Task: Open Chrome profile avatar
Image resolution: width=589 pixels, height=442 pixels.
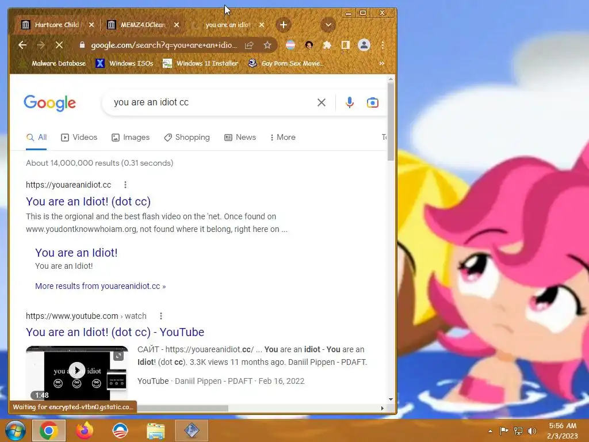Action: [x=364, y=45]
